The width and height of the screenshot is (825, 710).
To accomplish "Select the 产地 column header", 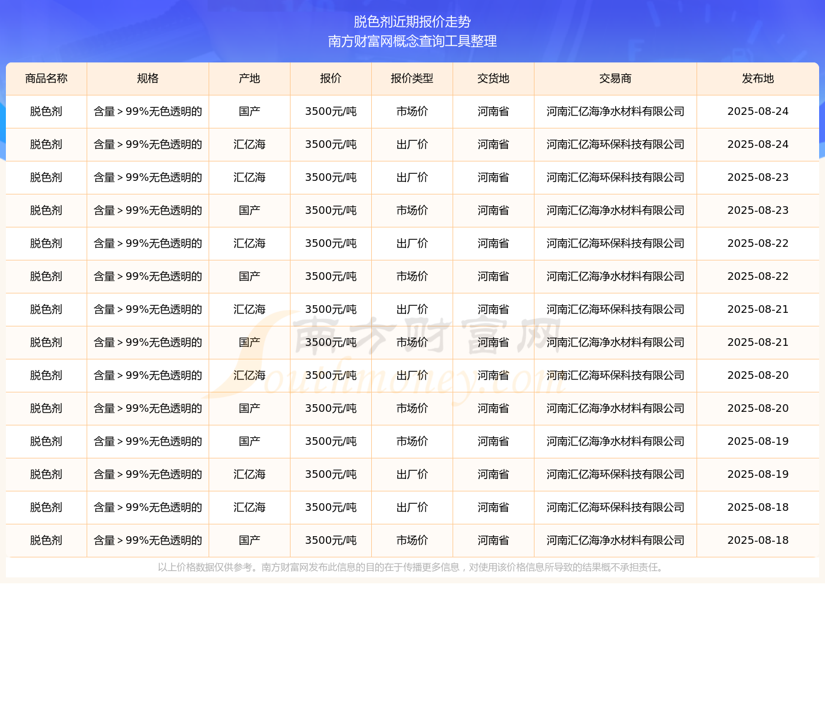I will coord(249,78).
